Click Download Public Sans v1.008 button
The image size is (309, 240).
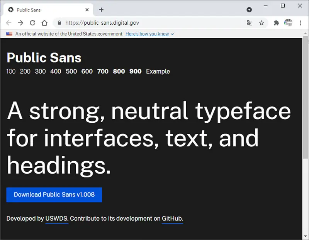point(54,195)
